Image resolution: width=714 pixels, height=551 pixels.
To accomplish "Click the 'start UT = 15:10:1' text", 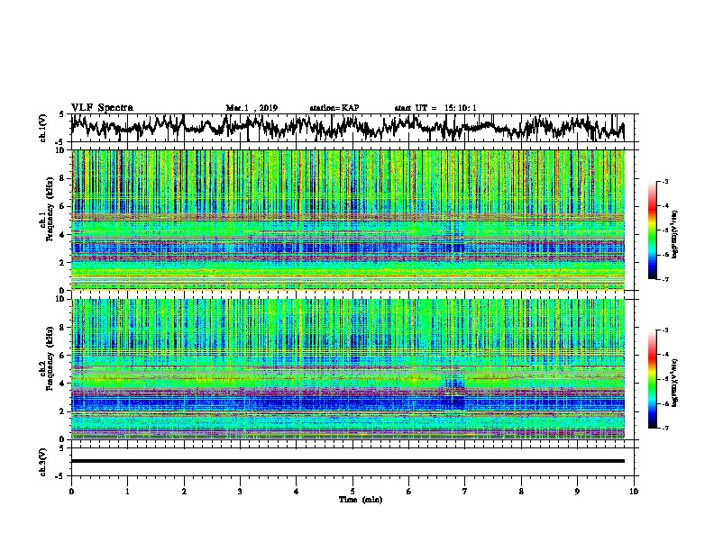I will [435, 108].
